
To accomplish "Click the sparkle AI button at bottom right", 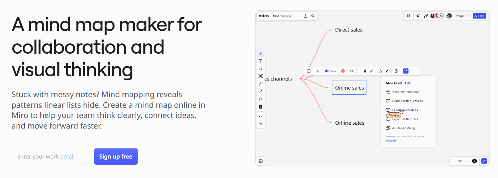I will point(484,161).
